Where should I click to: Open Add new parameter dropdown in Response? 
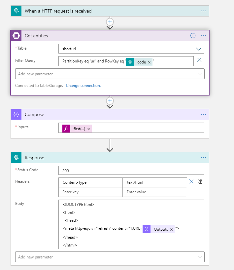pyautogui.click(x=110, y=257)
